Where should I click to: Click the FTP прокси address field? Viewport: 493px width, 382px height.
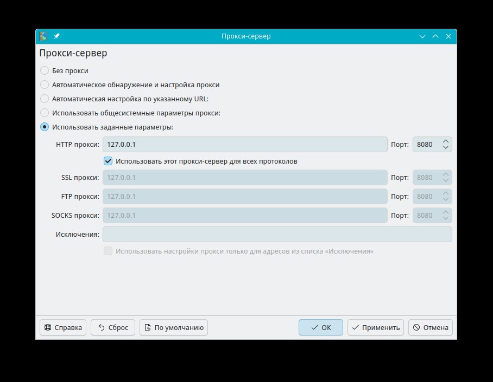[245, 196]
